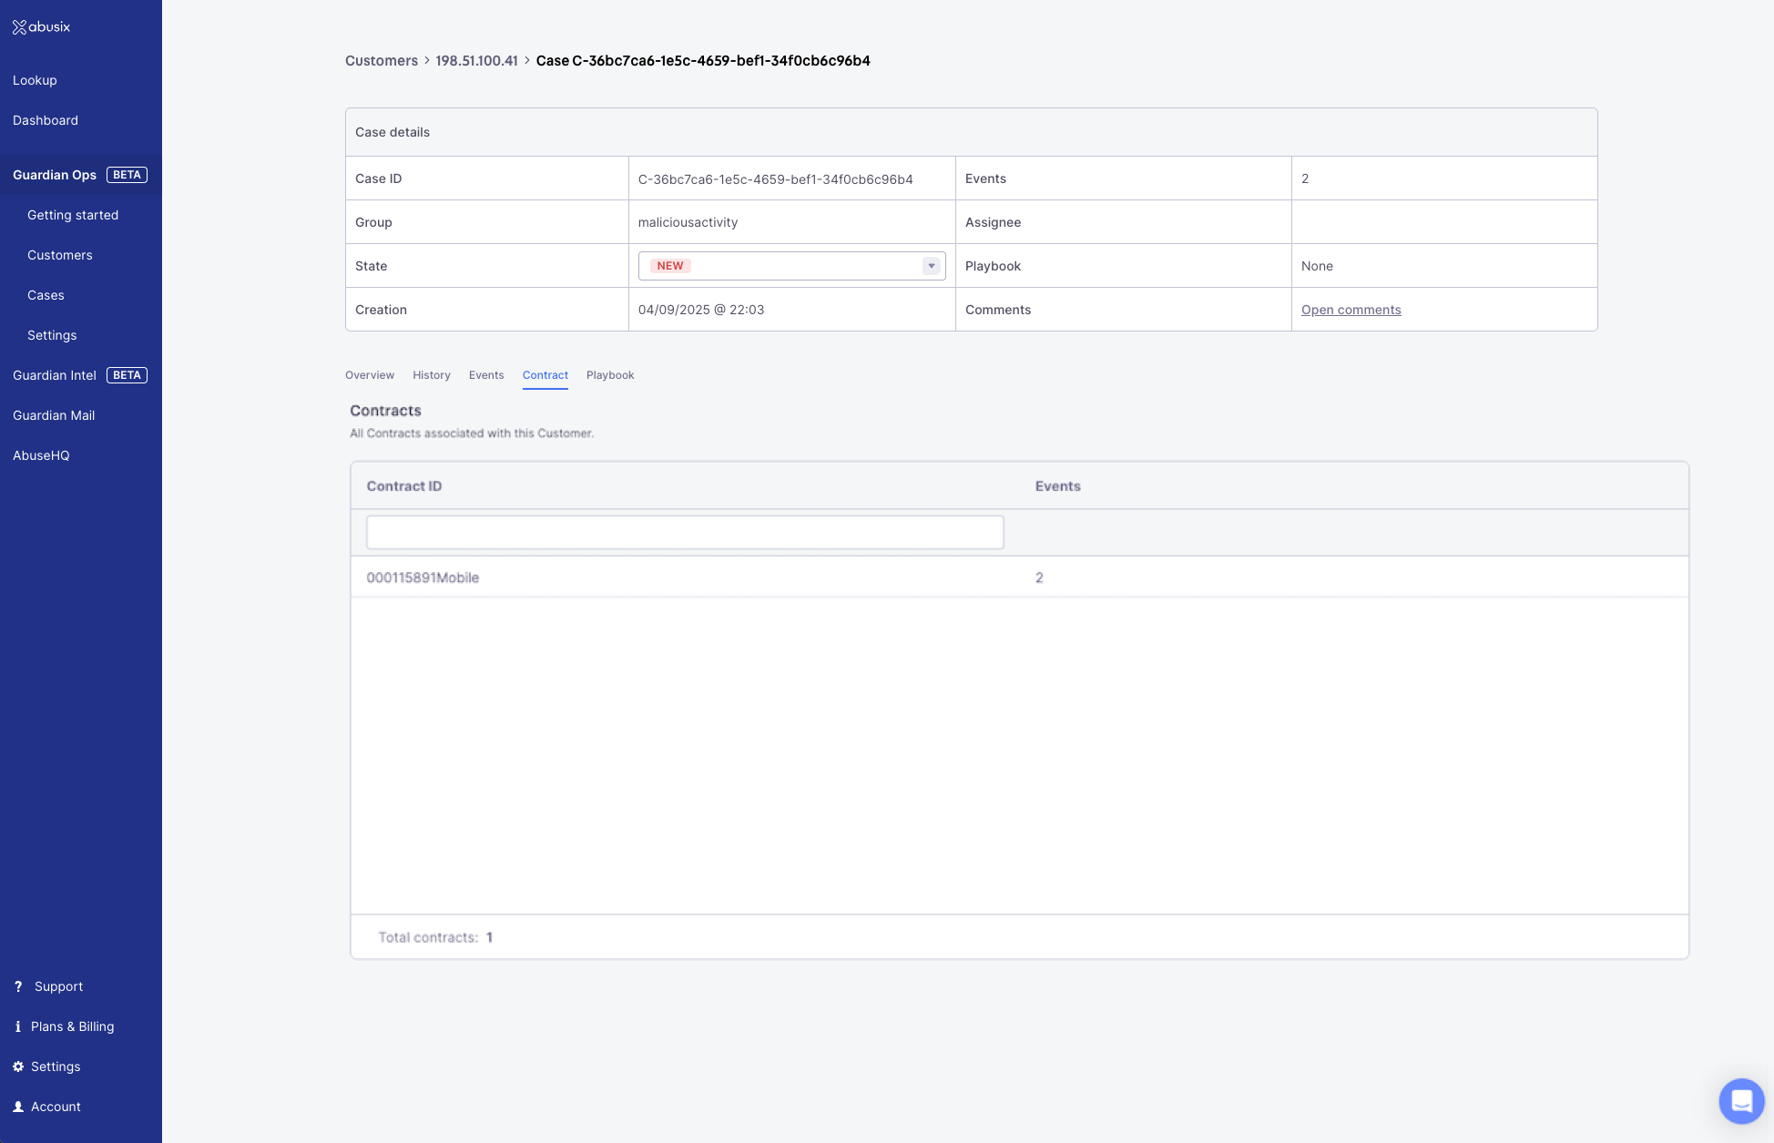Open the State selector showing NEW
Screen dimensions: 1774x1143
(x=791, y=266)
